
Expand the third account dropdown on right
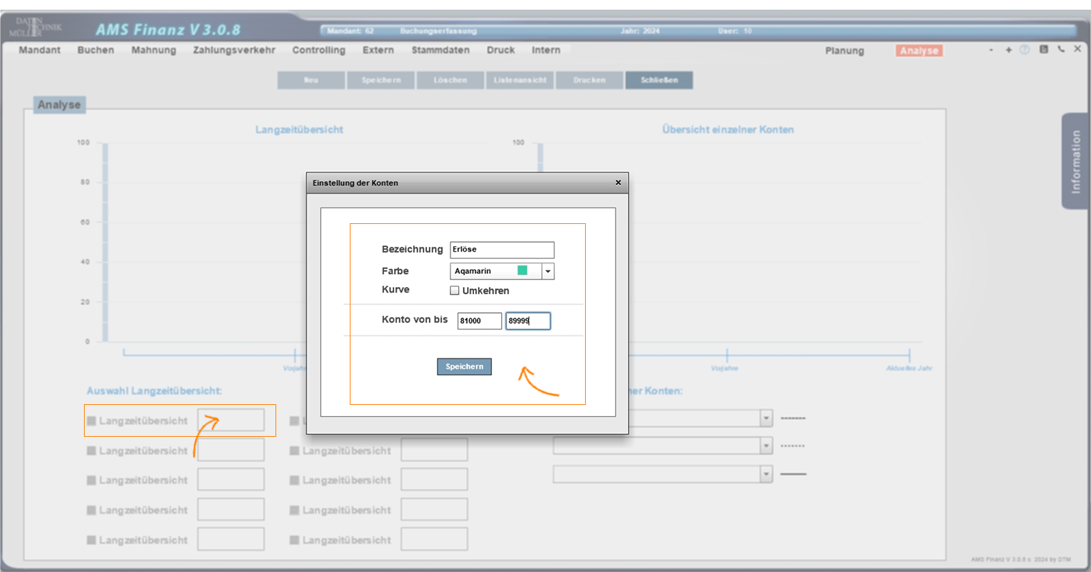click(766, 474)
